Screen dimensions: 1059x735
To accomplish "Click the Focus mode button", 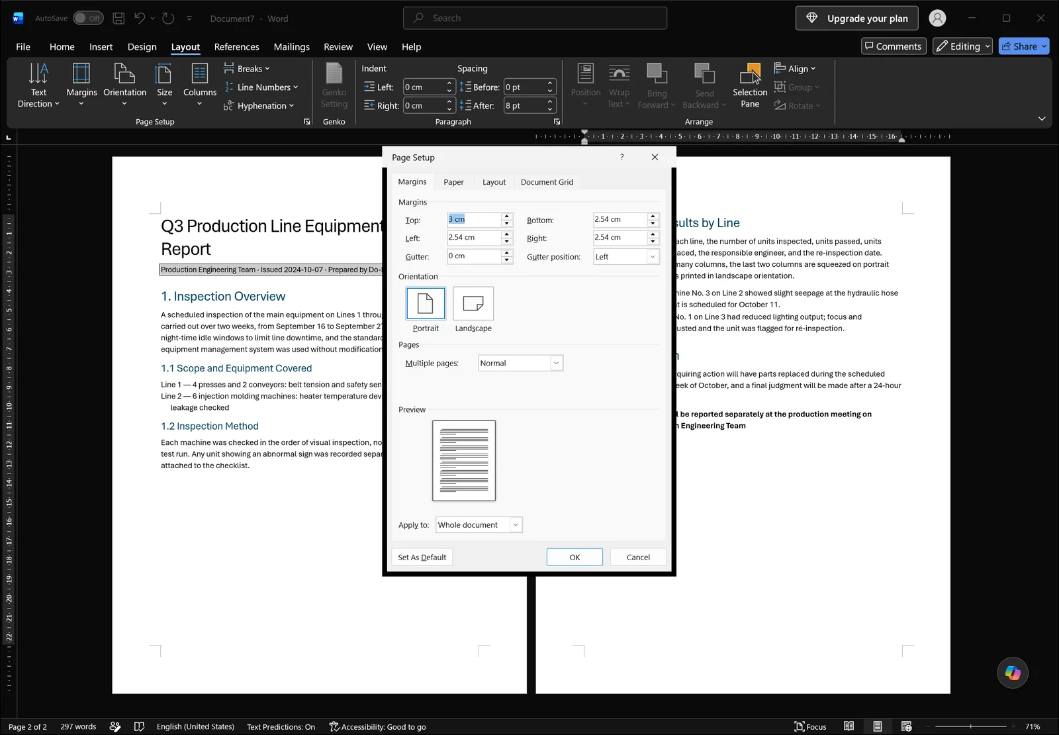I will click(810, 726).
